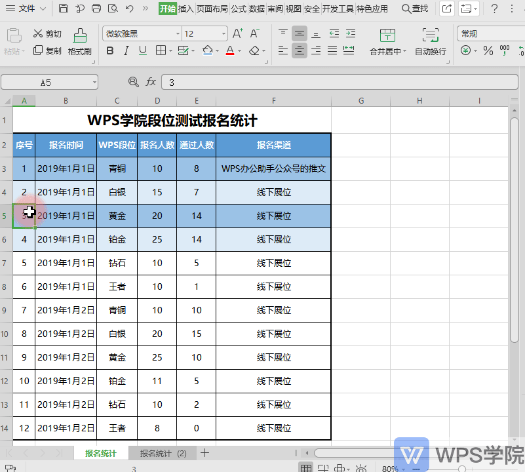525x472 pixels.
Task: Open Help with the question mark icon
Action: [x=494, y=9]
